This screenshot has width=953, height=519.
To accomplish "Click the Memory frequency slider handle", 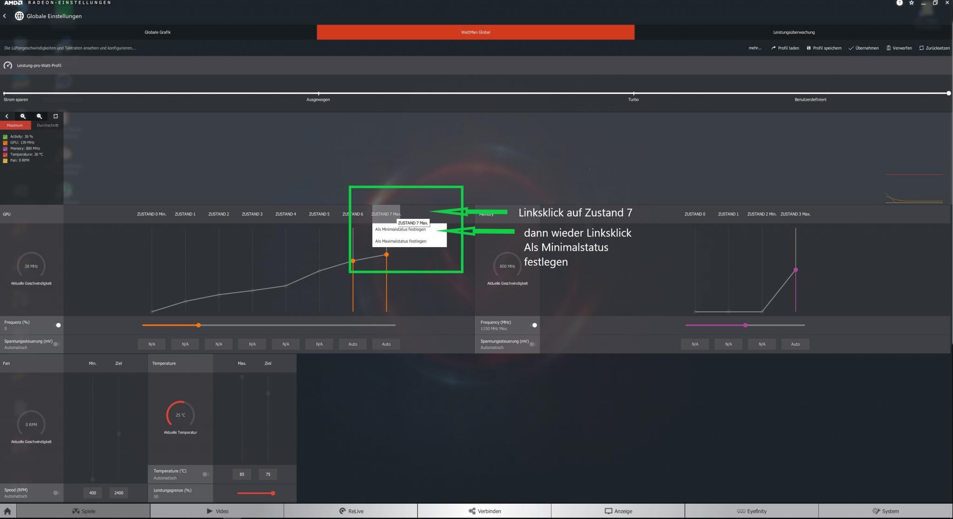I will (745, 325).
